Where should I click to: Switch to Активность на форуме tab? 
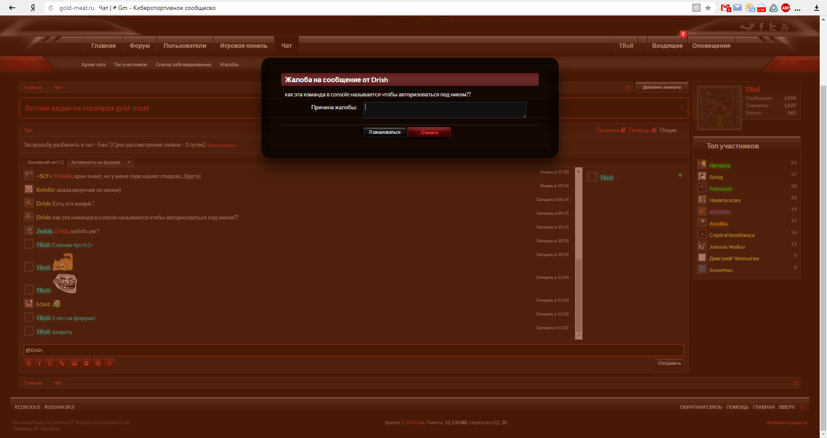click(96, 162)
